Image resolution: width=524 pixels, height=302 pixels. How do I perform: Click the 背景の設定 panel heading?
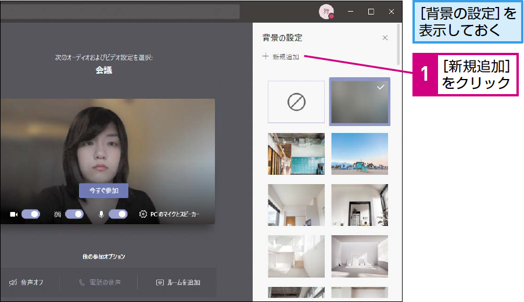pos(282,38)
